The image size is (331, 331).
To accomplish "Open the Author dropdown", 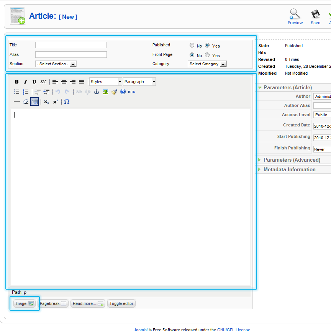I will pos(322,96).
